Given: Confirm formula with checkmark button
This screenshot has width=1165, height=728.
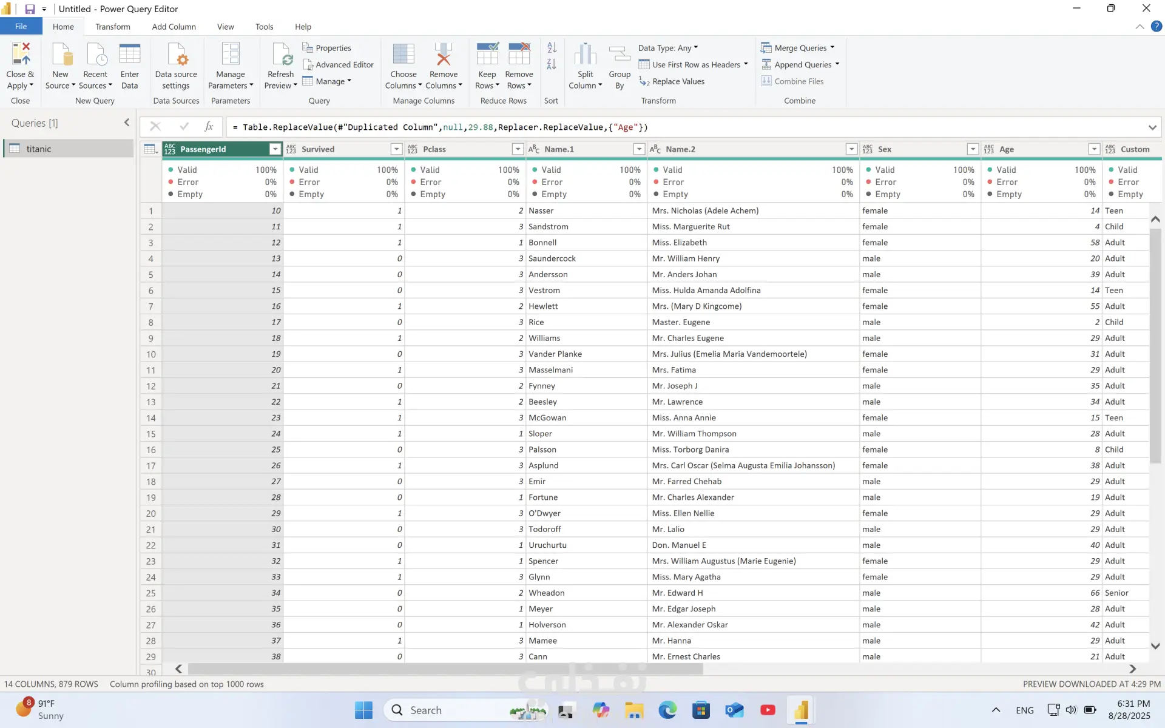Looking at the screenshot, I should (184, 126).
